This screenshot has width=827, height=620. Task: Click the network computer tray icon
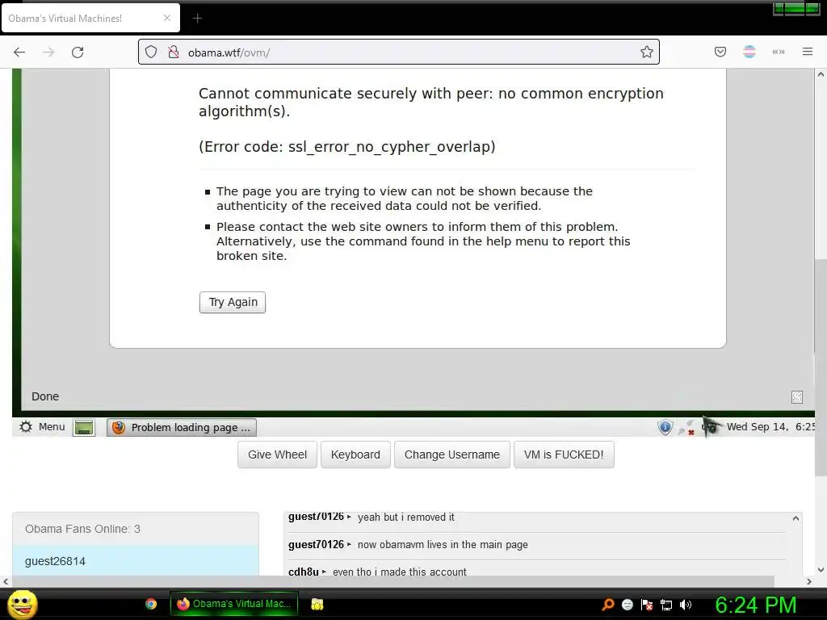point(666,605)
